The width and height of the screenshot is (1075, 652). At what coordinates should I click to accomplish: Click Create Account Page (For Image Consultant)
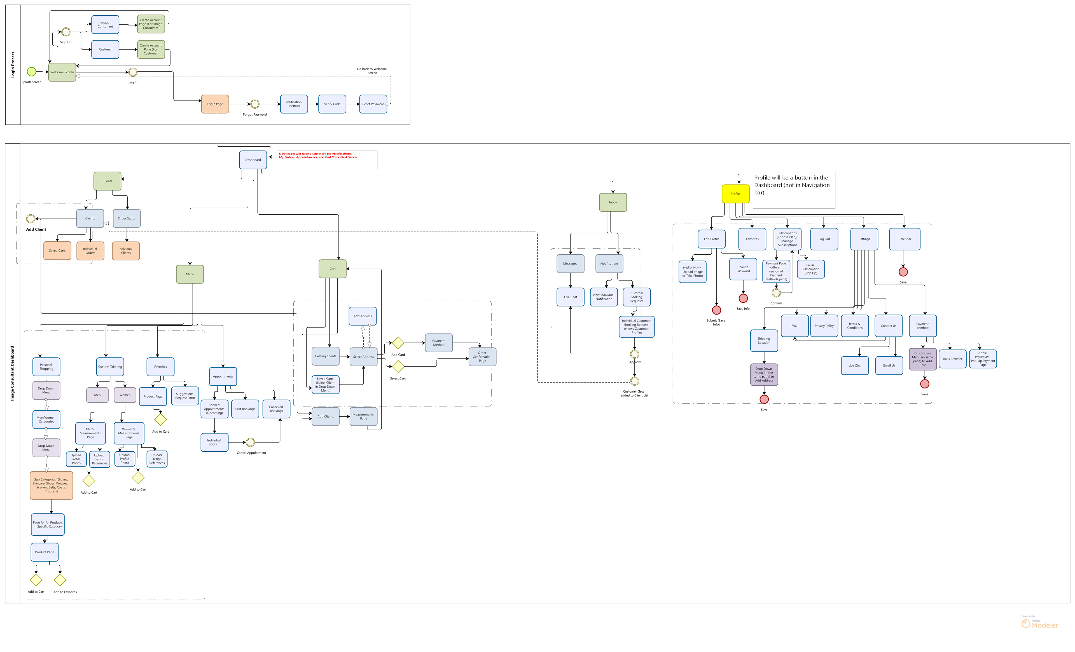(x=151, y=24)
